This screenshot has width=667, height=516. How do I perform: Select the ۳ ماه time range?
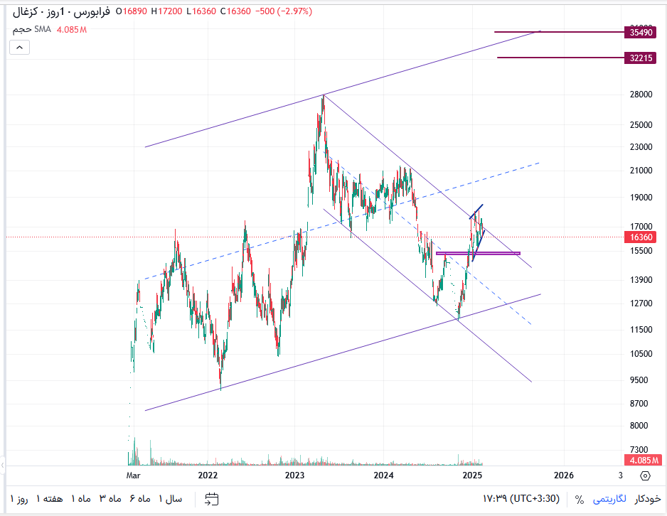point(111,498)
